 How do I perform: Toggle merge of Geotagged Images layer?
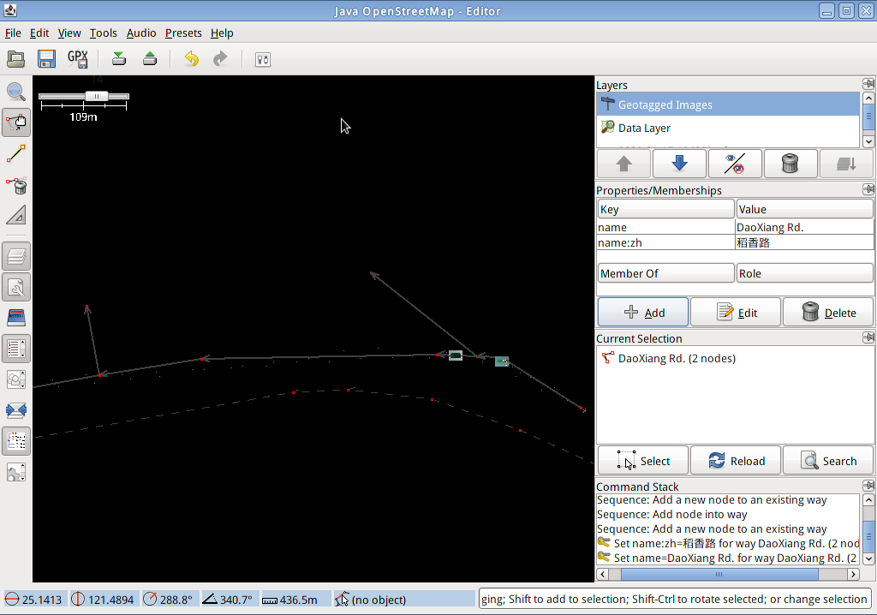click(x=846, y=164)
